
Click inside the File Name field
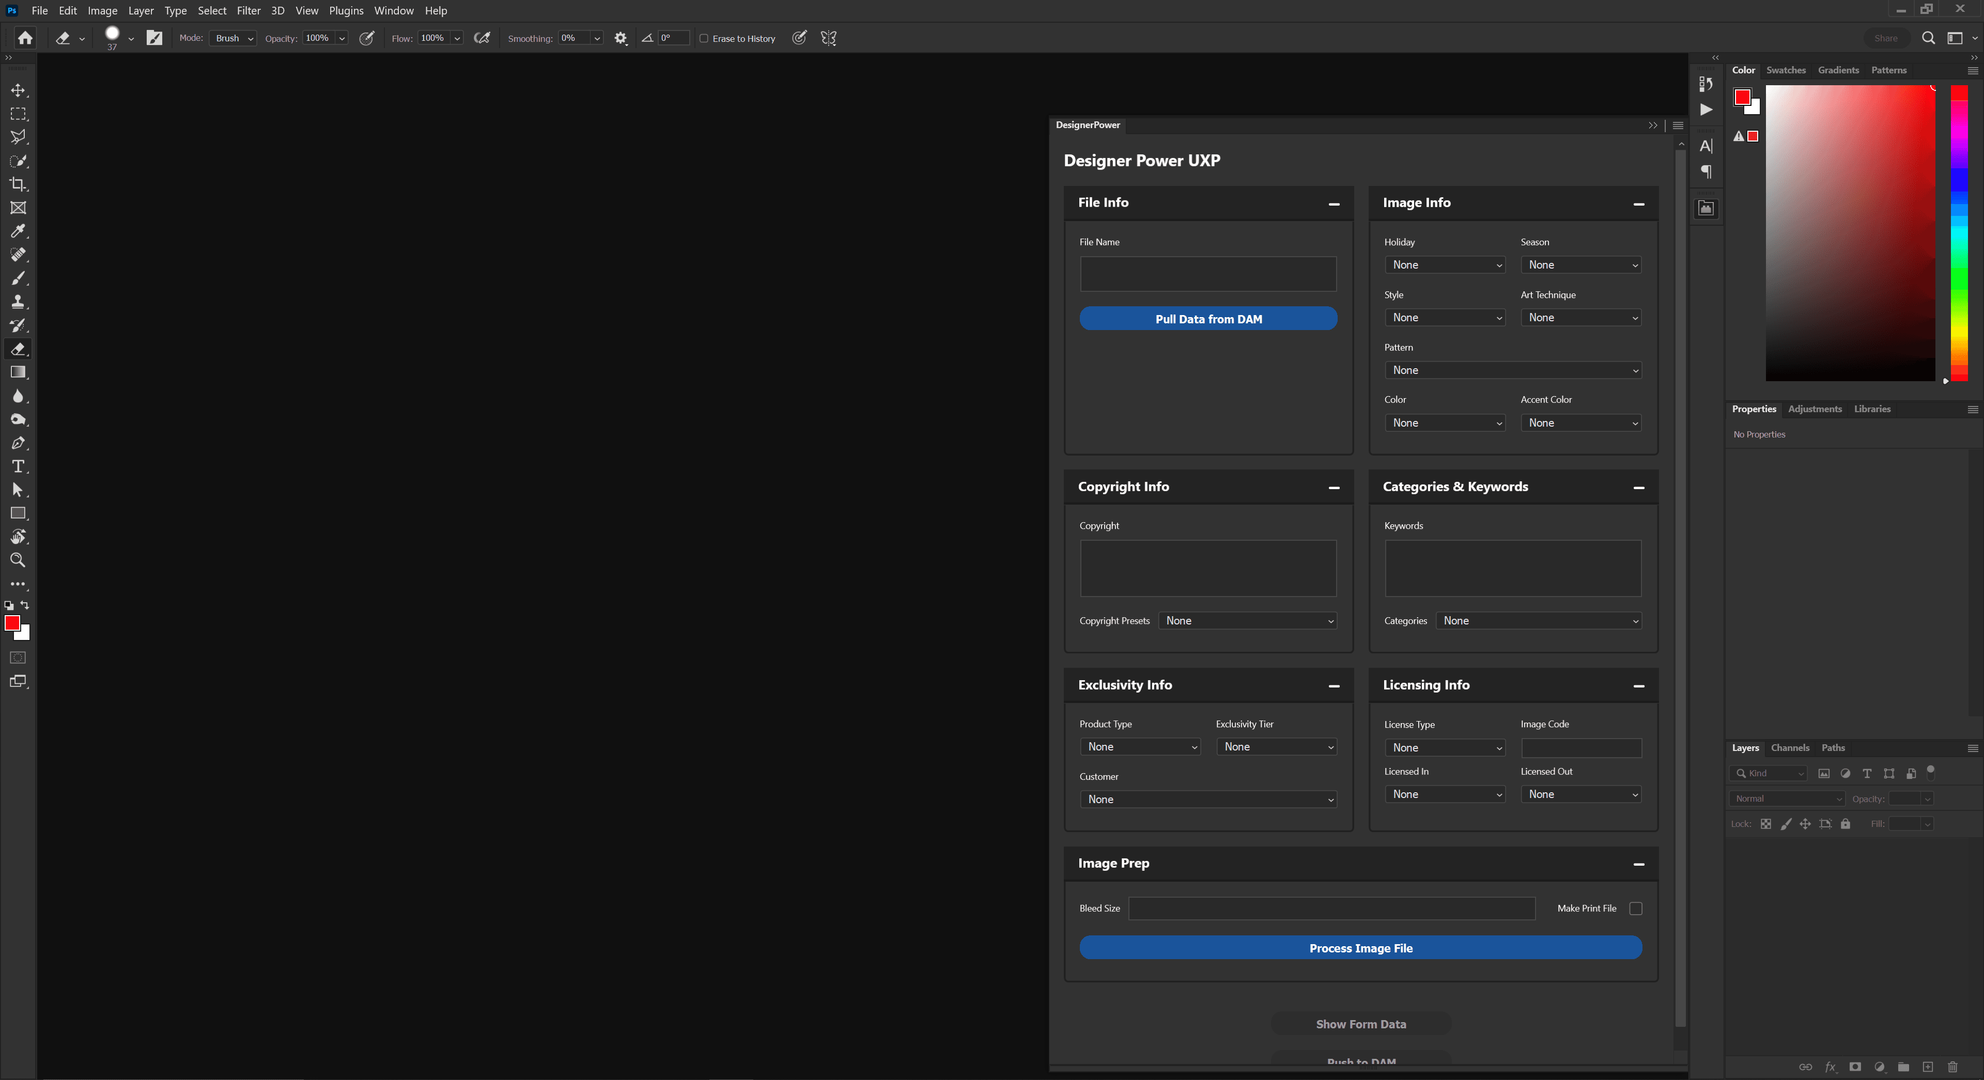coord(1207,273)
